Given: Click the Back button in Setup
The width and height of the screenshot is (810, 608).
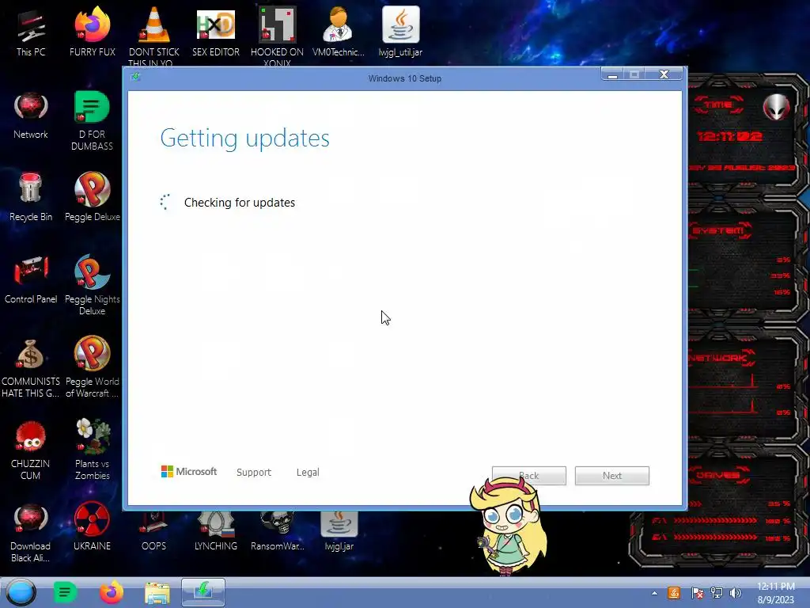Looking at the screenshot, I should click(x=529, y=476).
